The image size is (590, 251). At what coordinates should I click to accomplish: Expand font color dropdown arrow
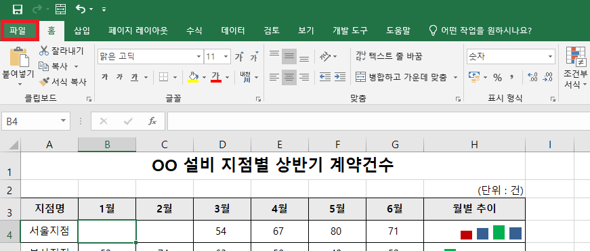[x=228, y=78]
